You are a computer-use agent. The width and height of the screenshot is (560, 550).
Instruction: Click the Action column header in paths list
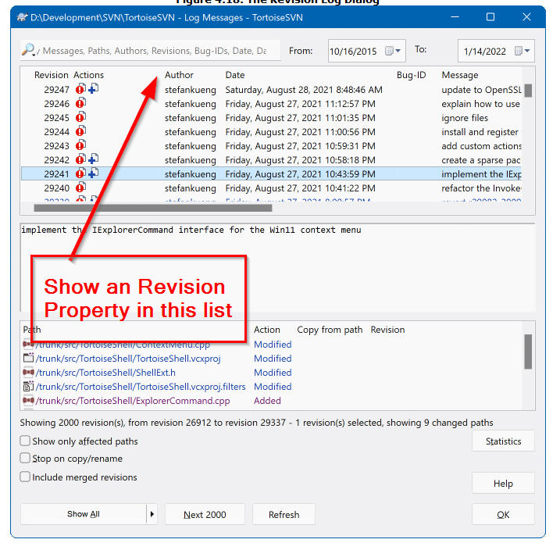coord(267,329)
